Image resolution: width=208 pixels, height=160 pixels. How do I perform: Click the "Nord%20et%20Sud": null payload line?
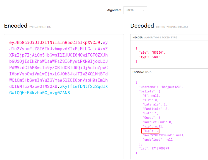[164, 135]
